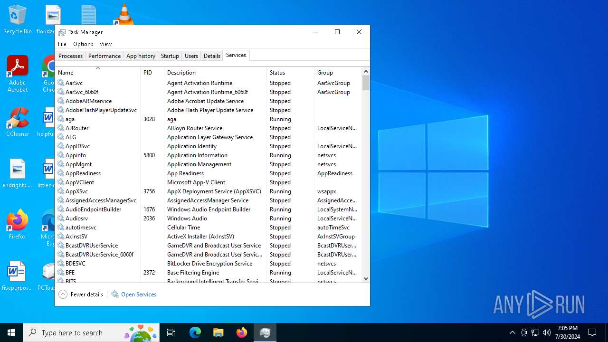Switch to the Processes tab
Viewport: 608px width, 342px height.
click(70, 56)
